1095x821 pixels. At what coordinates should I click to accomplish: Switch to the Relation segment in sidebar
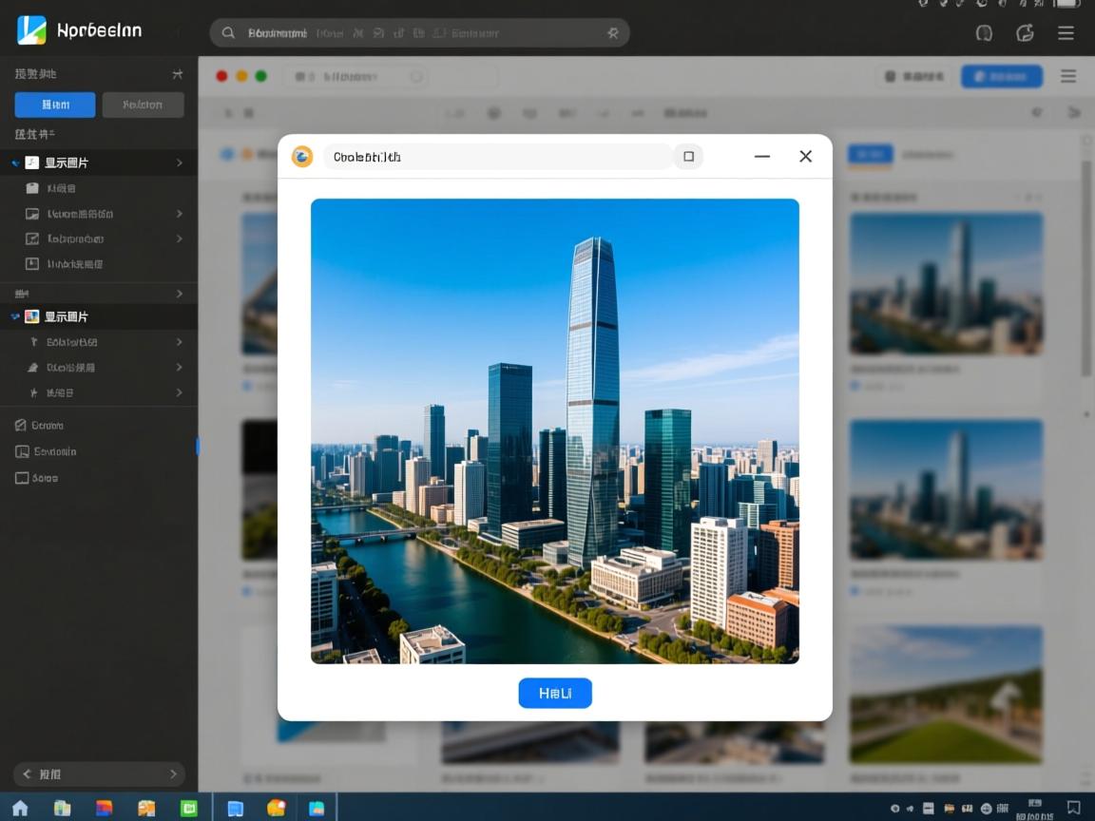click(x=143, y=105)
